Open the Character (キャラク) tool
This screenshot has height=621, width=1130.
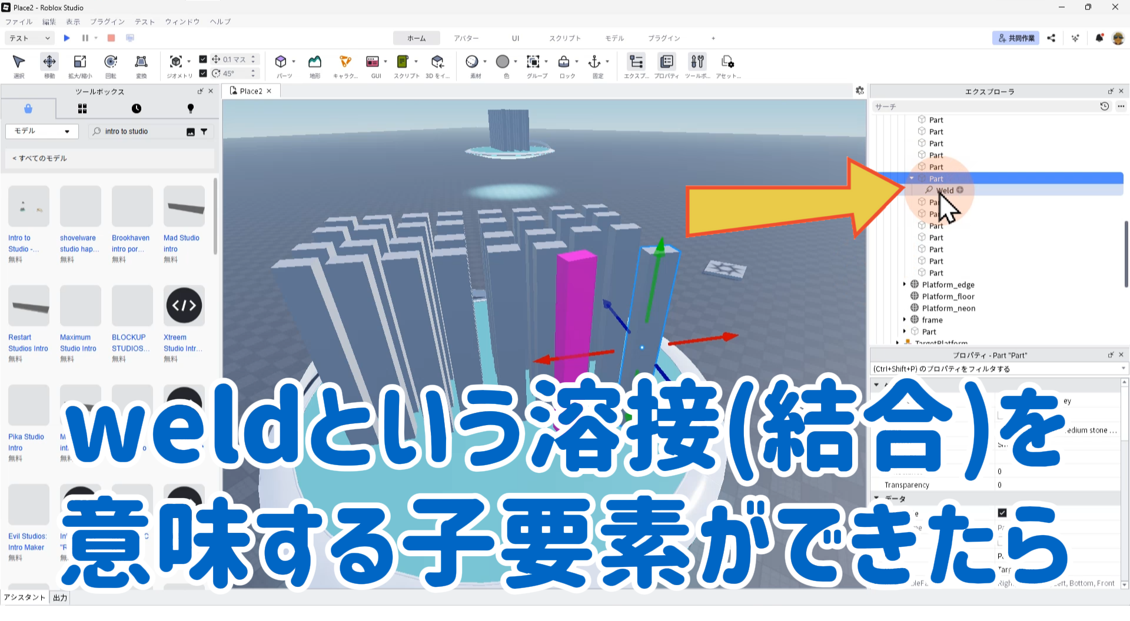pyautogui.click(x=345, y=62)
